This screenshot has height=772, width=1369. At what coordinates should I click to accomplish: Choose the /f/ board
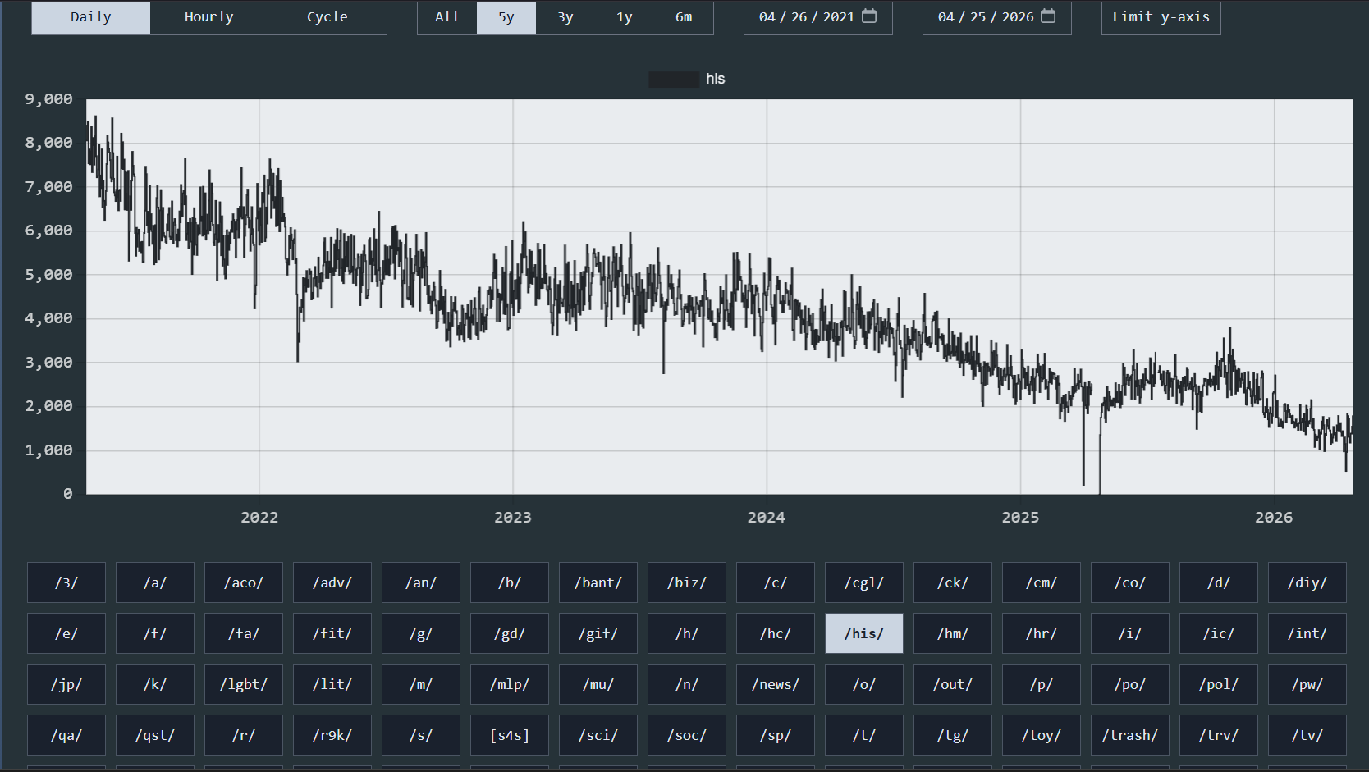click(x=155, y=633)
